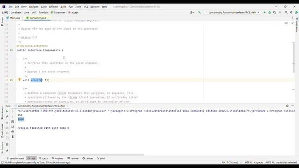Click implementations gutter icon at line 42
This screenshot has width=299, height=168.
[x=11, y=50]
